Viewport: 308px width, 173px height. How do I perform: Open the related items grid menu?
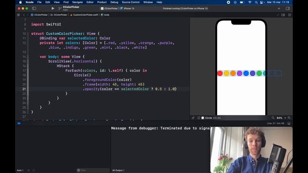pyautogui.click(x=18, y=15)
